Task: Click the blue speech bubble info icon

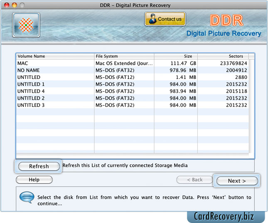Action: (27, 197)
